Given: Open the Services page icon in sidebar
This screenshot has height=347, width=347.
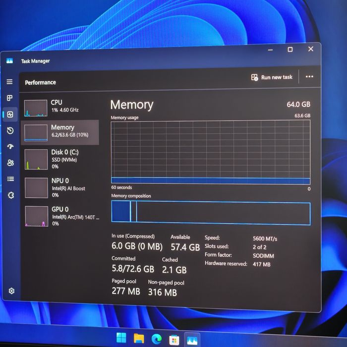Looking at the screenshot, I should [11, 195].
